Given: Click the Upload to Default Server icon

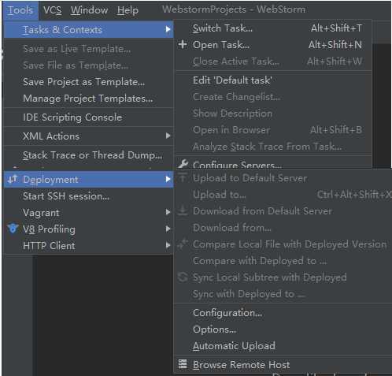Looking at the screenshot, I should (183, 178).
